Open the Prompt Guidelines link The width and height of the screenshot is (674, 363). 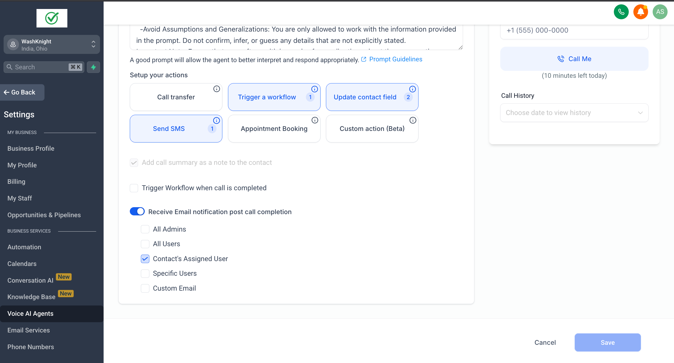point(395,59)
